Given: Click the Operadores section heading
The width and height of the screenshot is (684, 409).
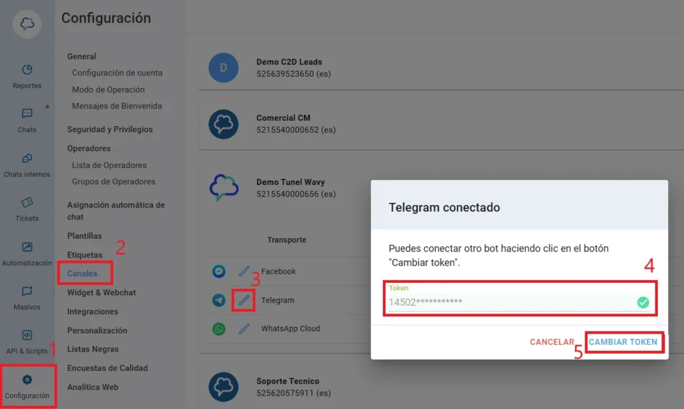Looking at the screenshot, I should (89, 149).
